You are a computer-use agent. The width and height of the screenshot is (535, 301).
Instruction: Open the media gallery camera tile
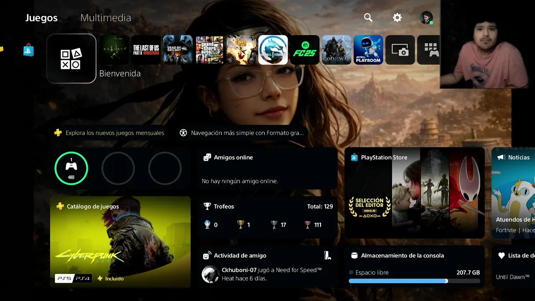[400, 50]
